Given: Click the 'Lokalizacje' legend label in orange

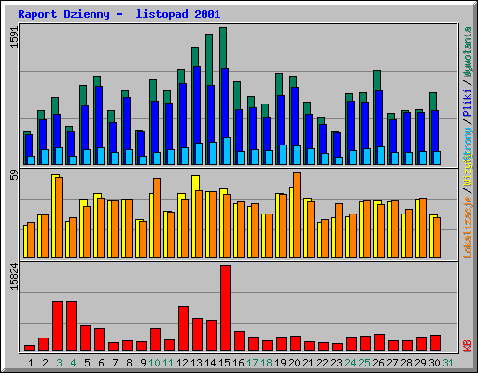Looking at the screenshot, I should (x=468, y=228).
